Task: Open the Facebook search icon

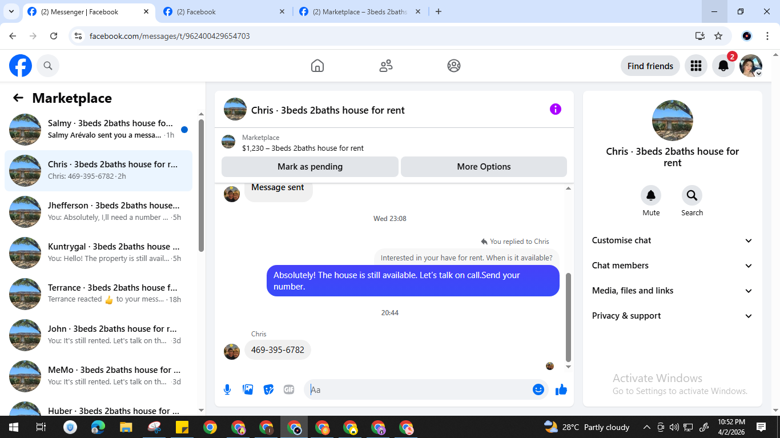Action: [48, 66]
